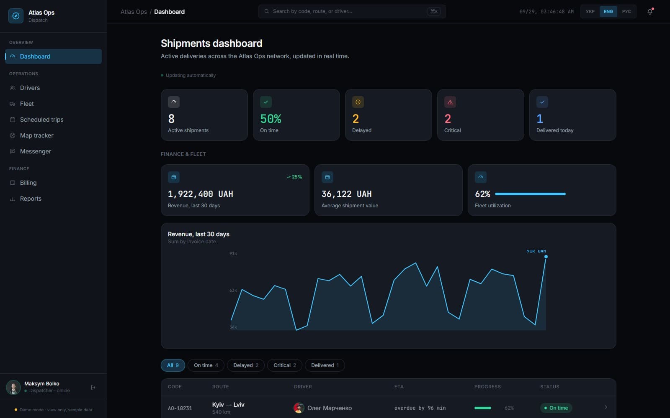
Task: Click the Billing card icon
Action: [x=13, y=183]
